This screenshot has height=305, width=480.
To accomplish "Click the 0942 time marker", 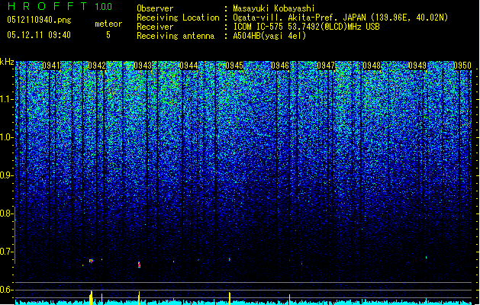I will [97, 66].
